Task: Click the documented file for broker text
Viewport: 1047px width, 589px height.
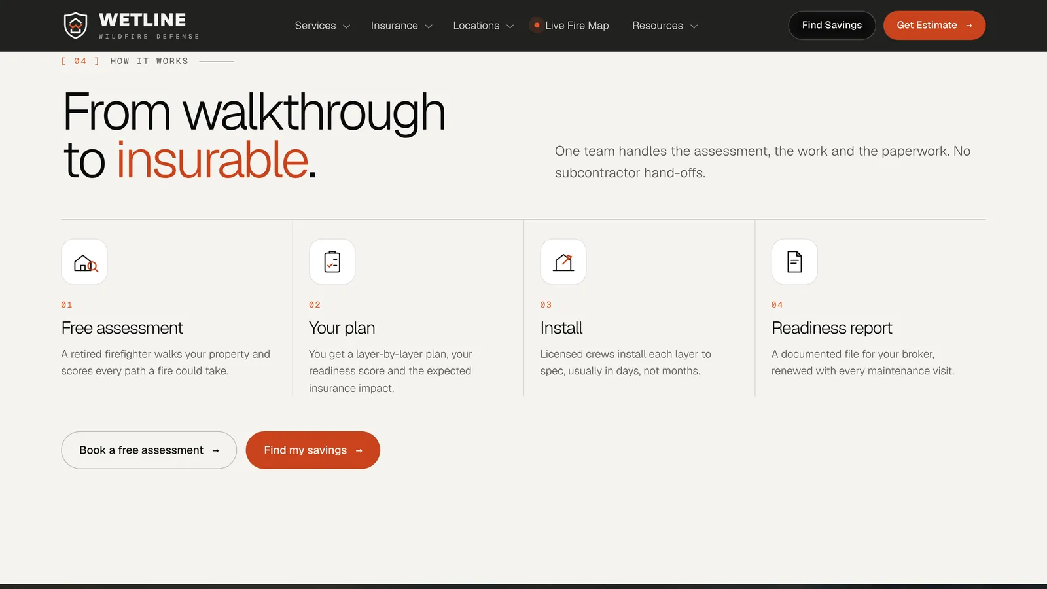Action: click(x=862, y=363)
